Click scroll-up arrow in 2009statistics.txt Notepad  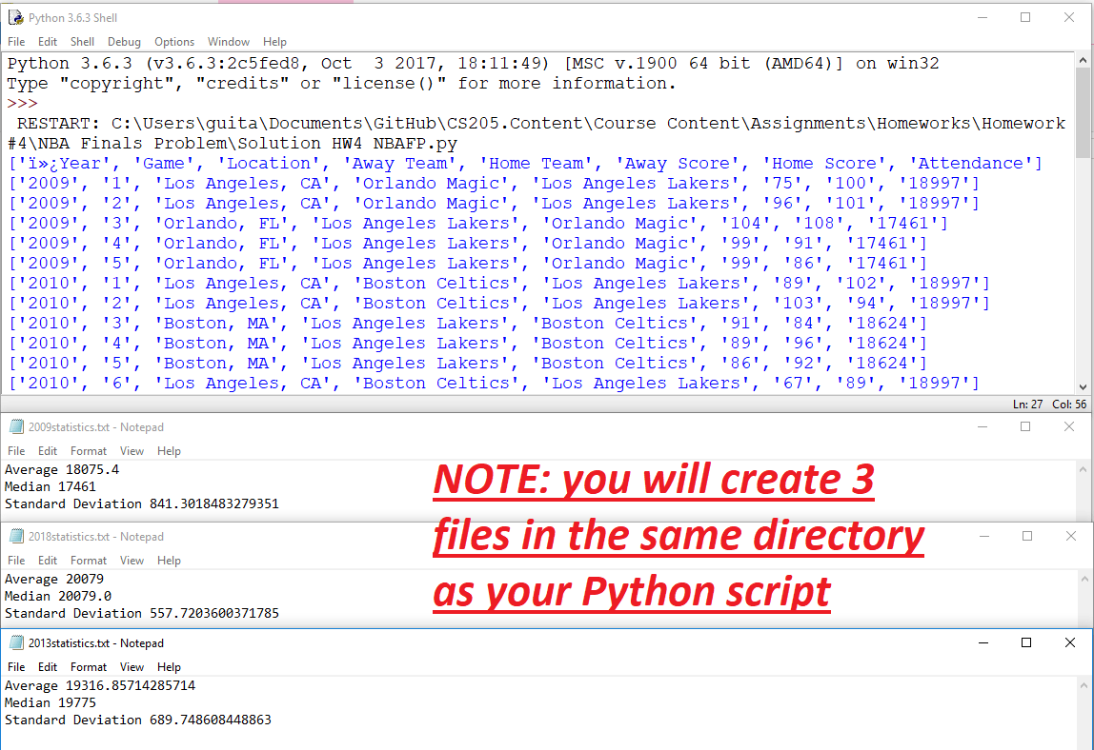pyautogui.click(x=1083, y=470)
